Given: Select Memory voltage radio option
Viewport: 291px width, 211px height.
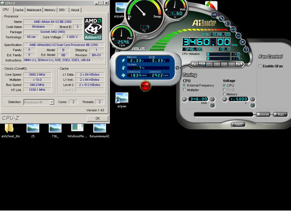Looking at the screenshot, I should tap(224, 94).
